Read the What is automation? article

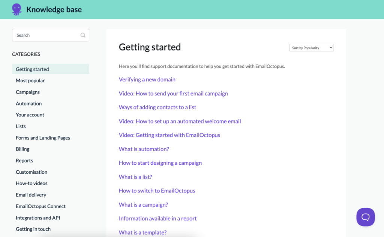click(144, 149)
